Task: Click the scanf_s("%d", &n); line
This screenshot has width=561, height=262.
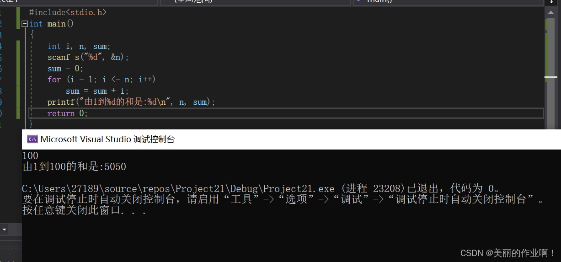Action: [88, 58]
